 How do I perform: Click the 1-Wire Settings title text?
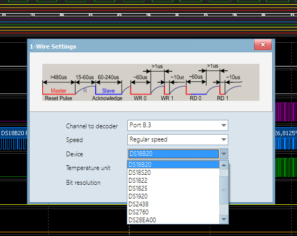click(53, 46)
